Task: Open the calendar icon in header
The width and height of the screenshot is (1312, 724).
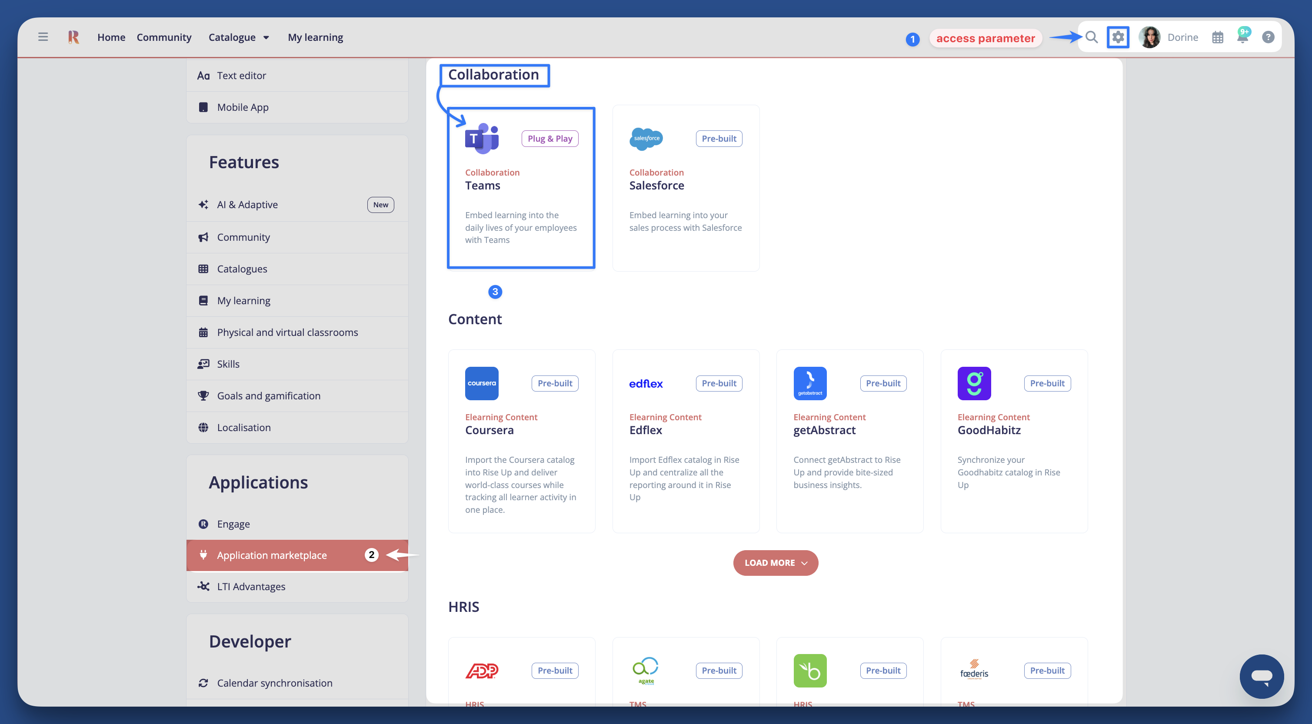Action: pyautogui.click(x=1217, y=37)
